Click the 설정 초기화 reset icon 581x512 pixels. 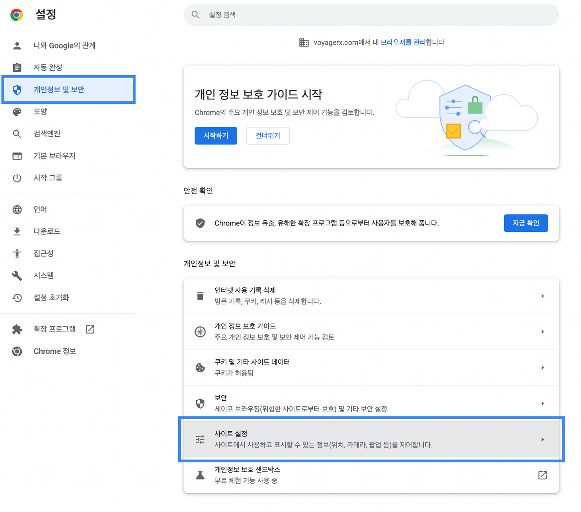[17, 297]
